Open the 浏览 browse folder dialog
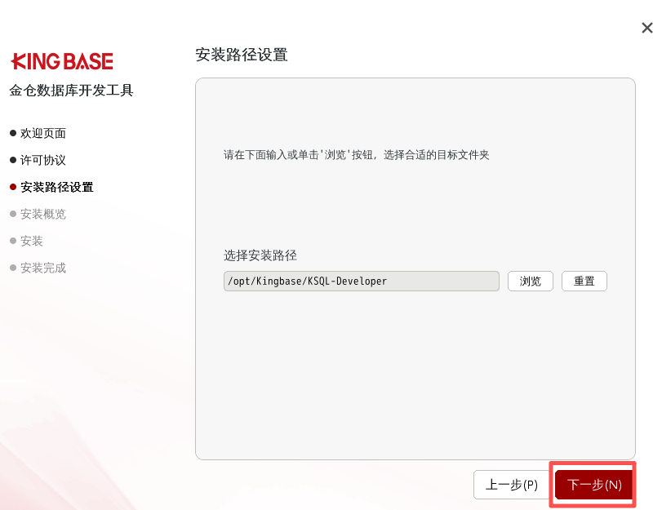This screenshot has width=662, height=510. [x=531, y=282]
